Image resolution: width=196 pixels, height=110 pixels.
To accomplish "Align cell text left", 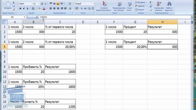I will (x=51, y=9).
